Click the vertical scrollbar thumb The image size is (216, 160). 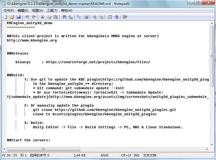(212, 56)
